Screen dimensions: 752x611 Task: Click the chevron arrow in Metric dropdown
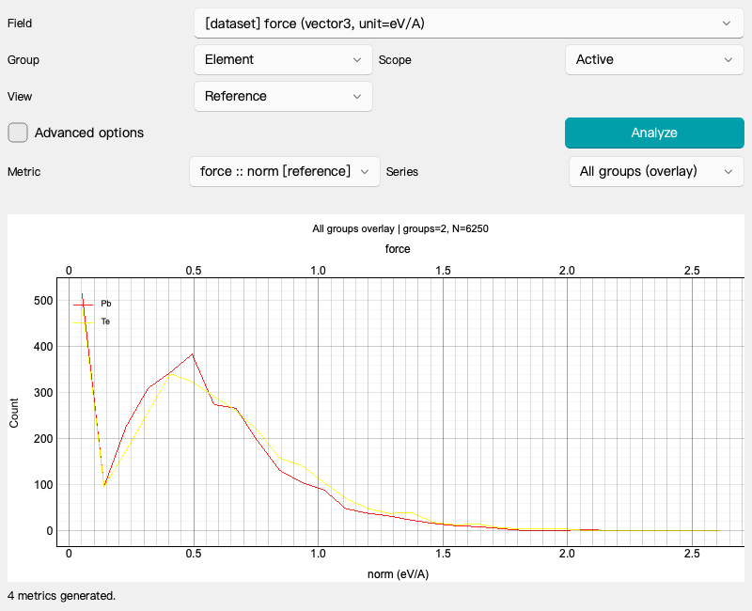365,172
